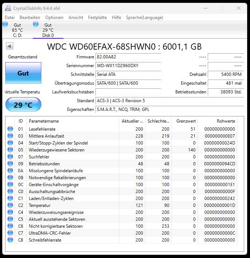The width and height of the screenshot is (250, 258).
Task: Click the Eigenschaften field with S.M.A.R.T.
Action: 169,109
